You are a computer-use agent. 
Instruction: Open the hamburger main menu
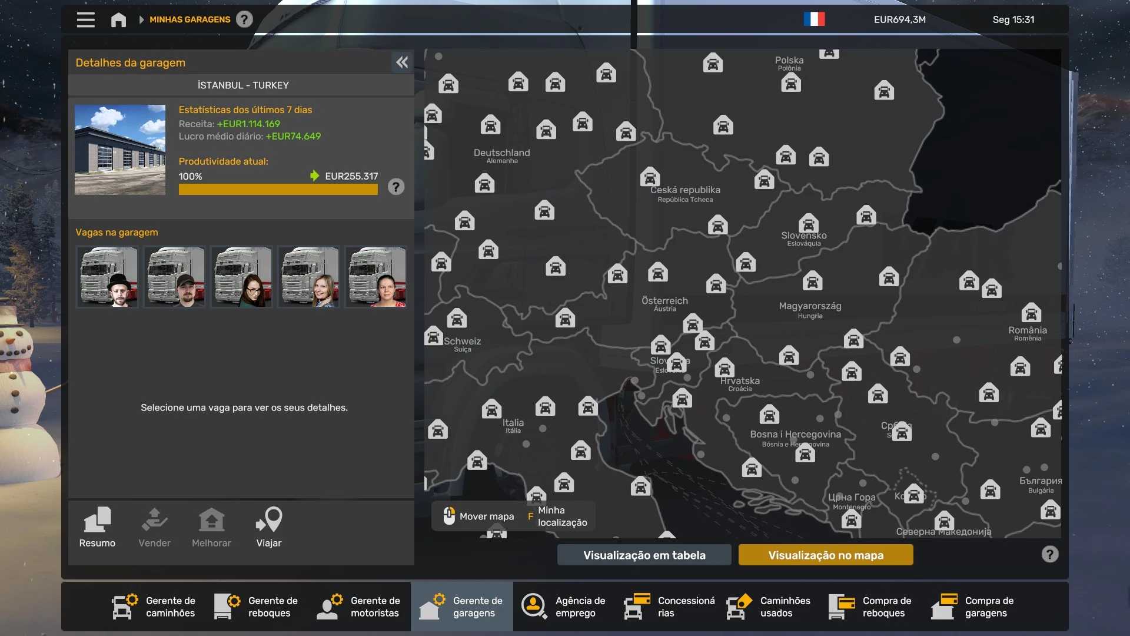[85, 19]
